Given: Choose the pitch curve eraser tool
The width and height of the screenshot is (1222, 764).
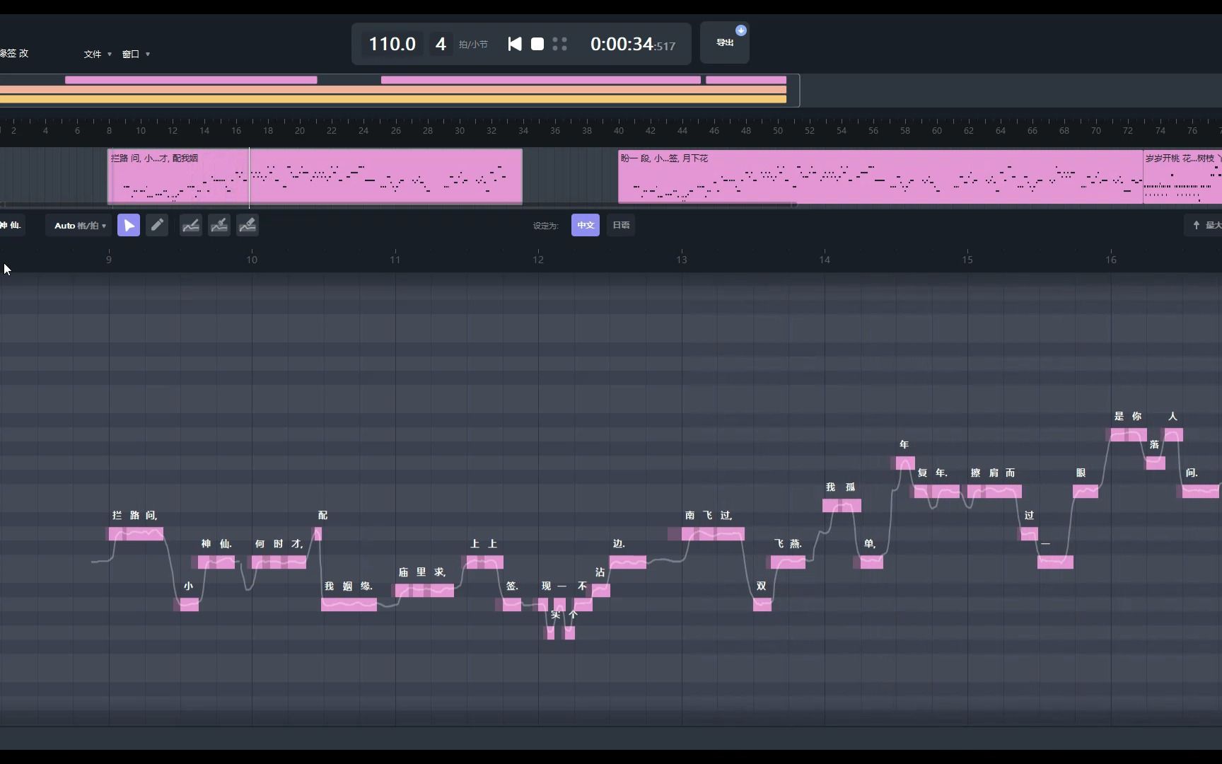Looking at the screenshot, I should [248, 225].
